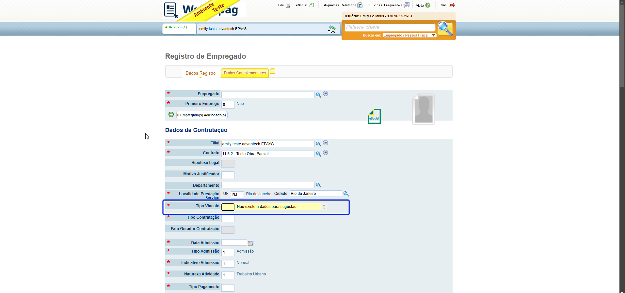This screenshot has height=293, width=625.
Task: Click the magnifier search icon beside Empregado
Action: (x=318, y=95)
